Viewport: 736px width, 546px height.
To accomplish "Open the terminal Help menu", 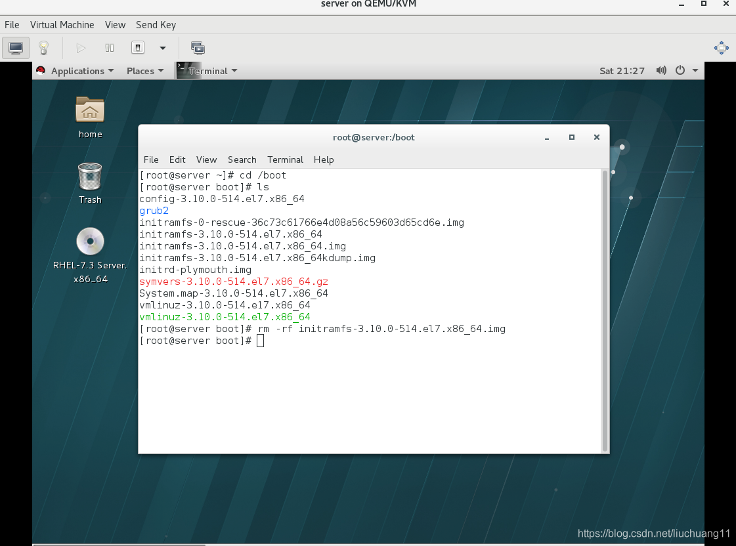I will tap(324, 159).
